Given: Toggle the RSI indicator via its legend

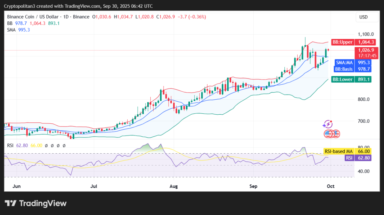Looking at the screenshot, I should coord(10,145).
